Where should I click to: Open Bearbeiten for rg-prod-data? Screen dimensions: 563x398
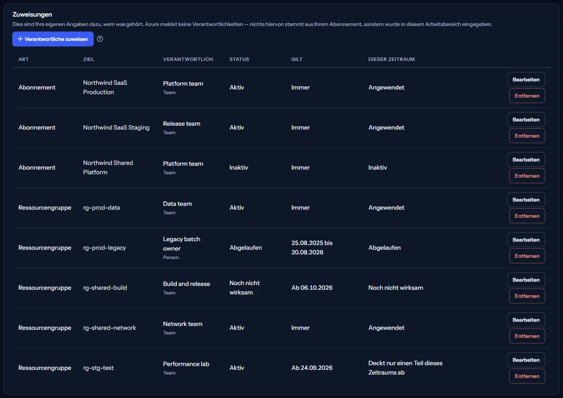click(x=526, y=200)
